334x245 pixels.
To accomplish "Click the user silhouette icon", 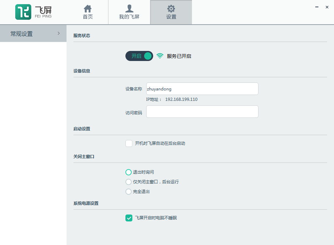I will pos(129,9).
